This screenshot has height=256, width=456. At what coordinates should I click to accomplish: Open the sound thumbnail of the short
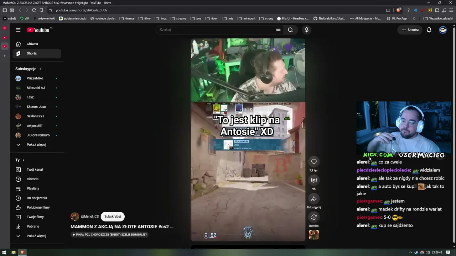click(x=314, y=235)
